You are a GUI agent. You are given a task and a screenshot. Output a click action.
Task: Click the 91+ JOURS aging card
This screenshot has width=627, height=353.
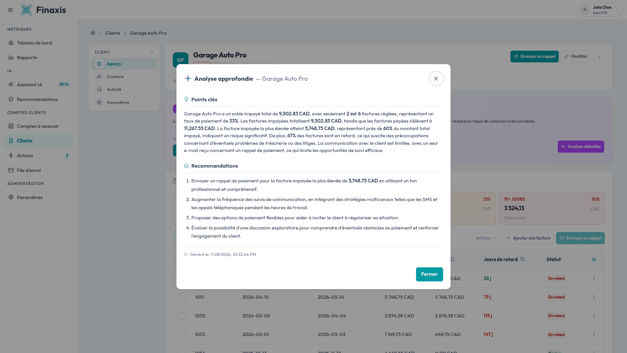[x=552, y=208]
